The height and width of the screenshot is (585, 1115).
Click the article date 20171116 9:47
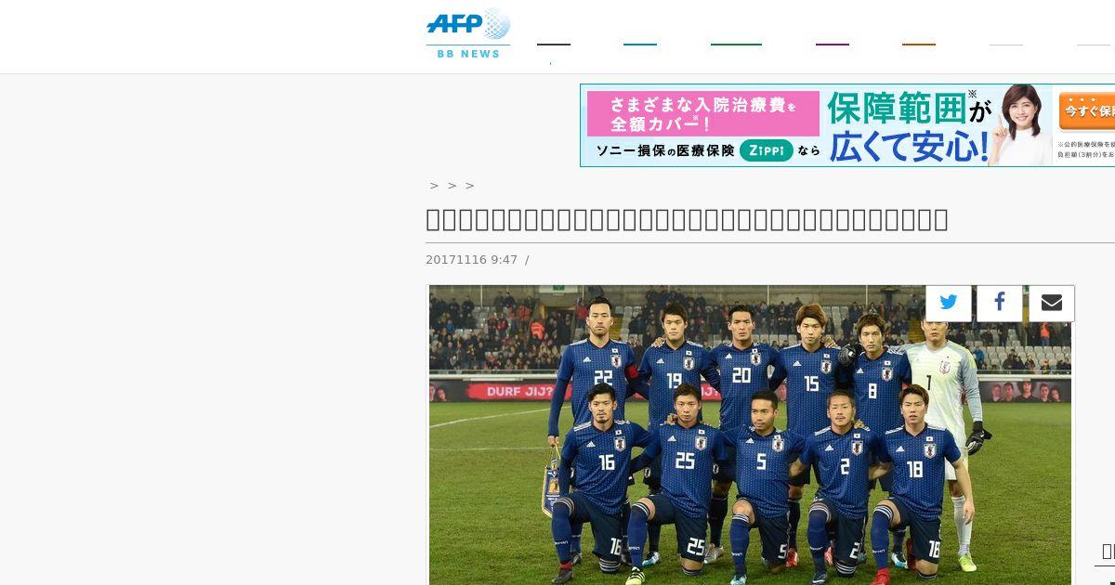pos(471,260)
